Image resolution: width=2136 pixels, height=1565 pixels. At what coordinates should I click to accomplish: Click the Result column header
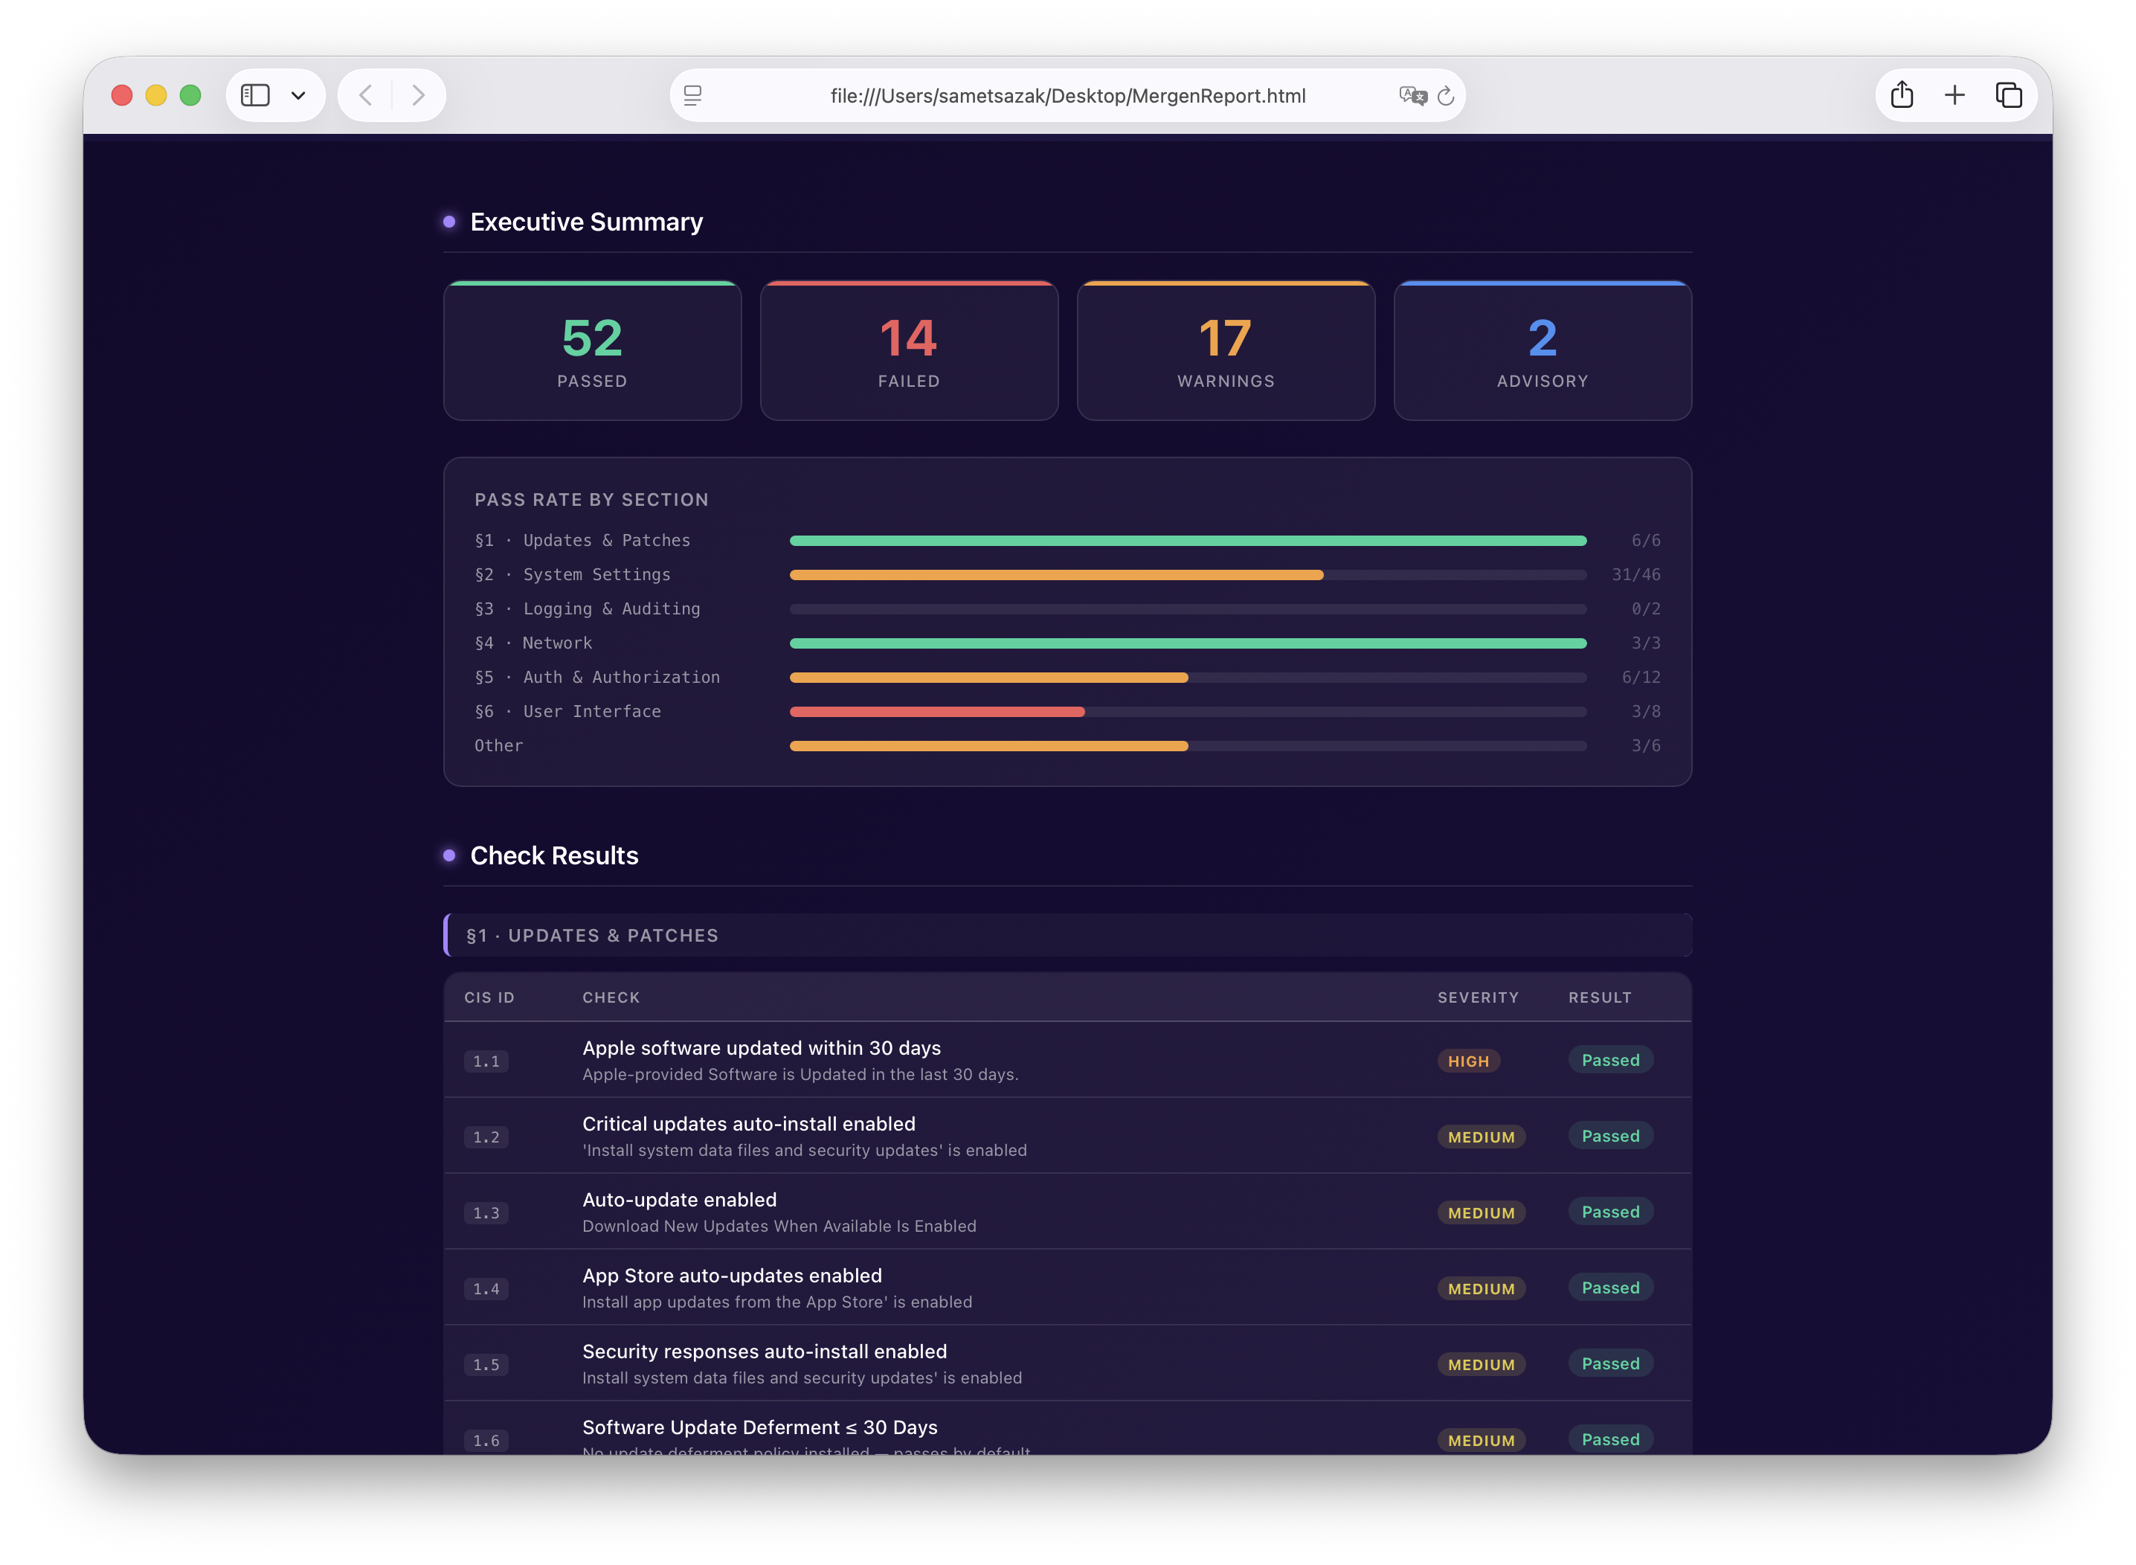point(1600,997)
